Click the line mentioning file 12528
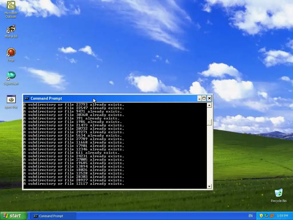The width and height of the screenshot is (293, 220). pyautogui.click(x=74, y=173)
